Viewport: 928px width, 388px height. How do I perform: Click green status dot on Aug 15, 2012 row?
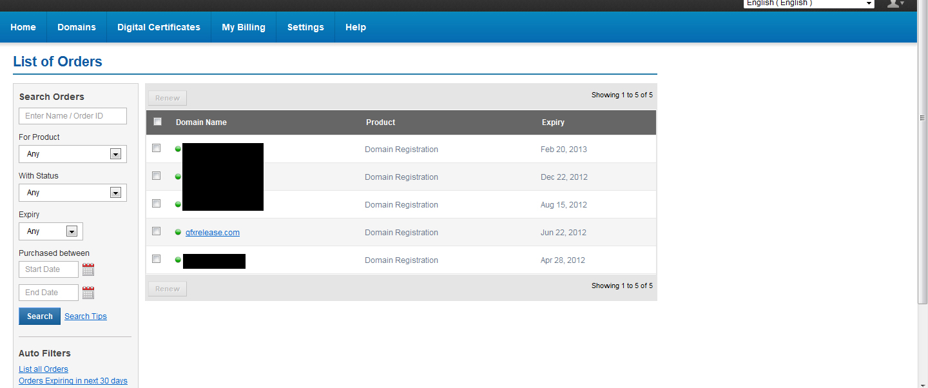coord(179,204)
